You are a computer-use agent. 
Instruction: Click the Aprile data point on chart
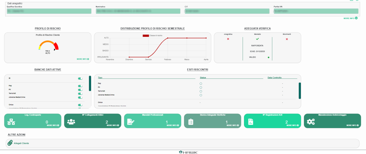pos(206,38)
